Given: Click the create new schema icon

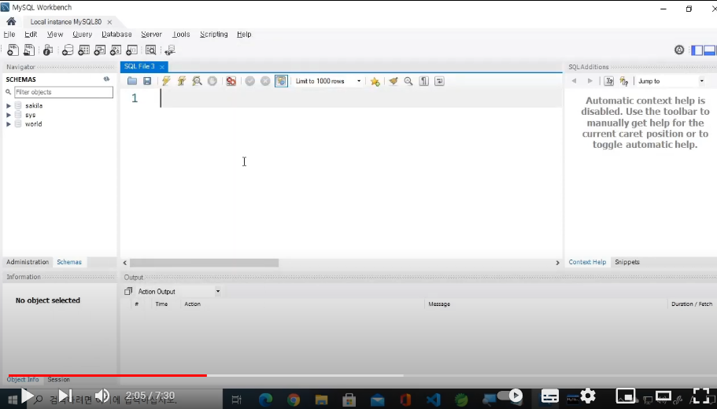Looking at the screenshot, I should click(x=68, y=50).
